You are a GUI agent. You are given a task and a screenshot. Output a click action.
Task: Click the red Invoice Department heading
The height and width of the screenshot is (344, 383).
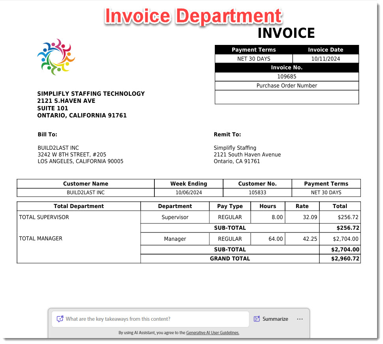tap(193, 16)
